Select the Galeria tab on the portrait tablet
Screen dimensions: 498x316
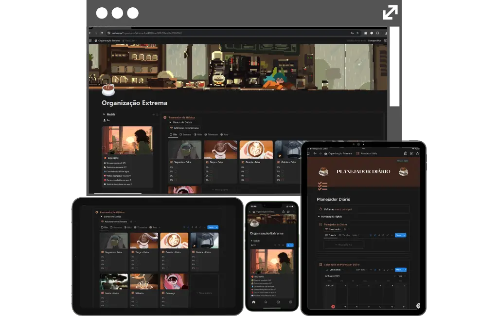pyautogui.click(x=331, y=235)
